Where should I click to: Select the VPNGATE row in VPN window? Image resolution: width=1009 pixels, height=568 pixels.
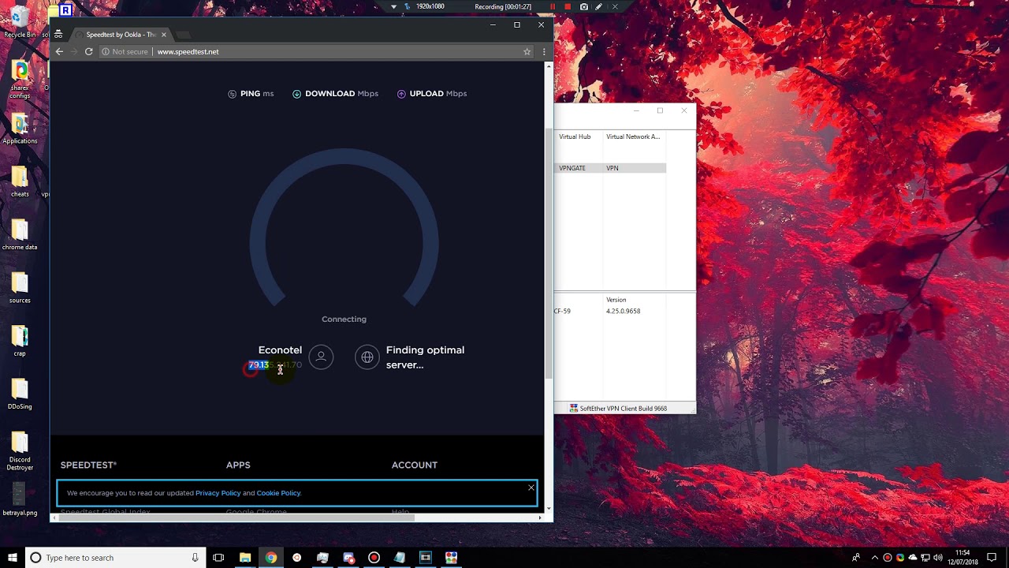pos(610,168)
